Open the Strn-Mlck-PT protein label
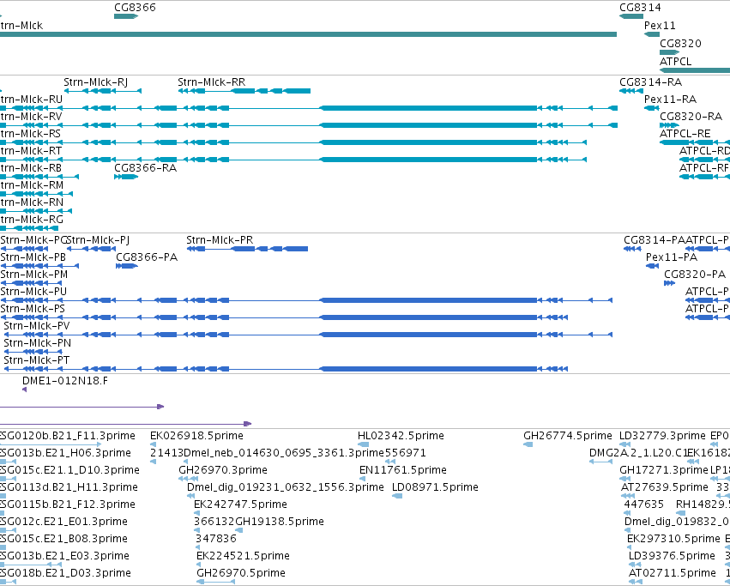The width and height of the screenshot is (730, 586). click(37, 360)
